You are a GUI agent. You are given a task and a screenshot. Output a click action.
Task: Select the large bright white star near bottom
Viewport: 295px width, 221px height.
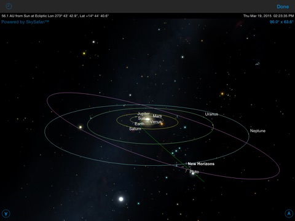tap(121, 199)
